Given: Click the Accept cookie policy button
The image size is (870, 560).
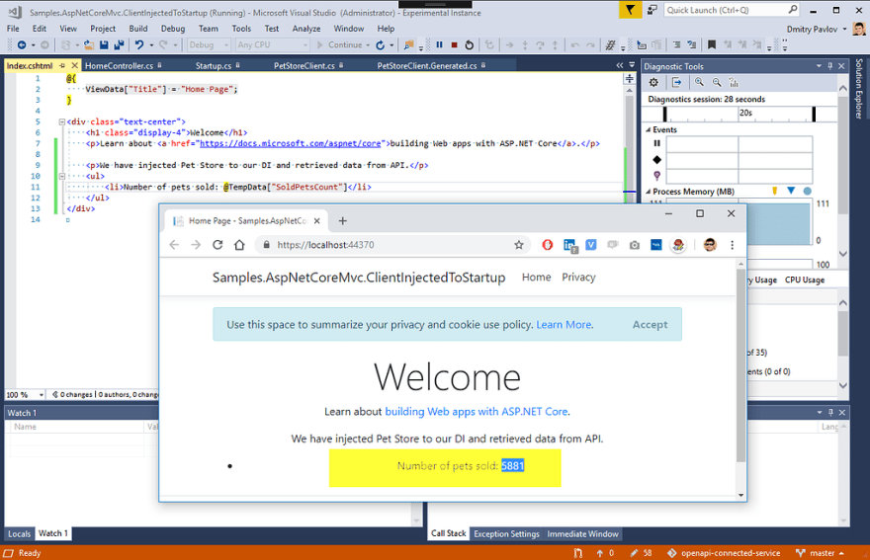Looking at the screenshot, I should coord(650,324).
